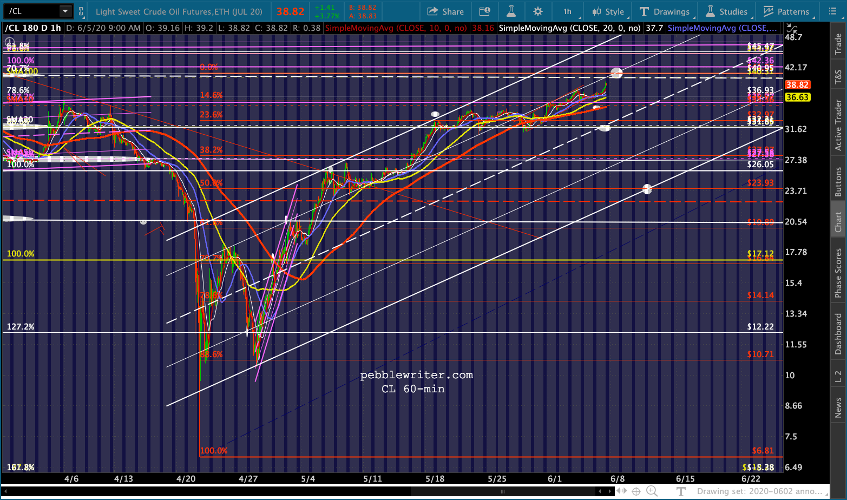Click the Studies flask icon
Viewport: 847px width, 500px height.
710,11
